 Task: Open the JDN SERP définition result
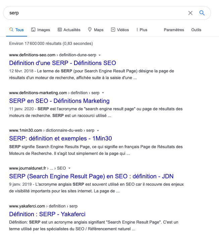click(91, 176)
